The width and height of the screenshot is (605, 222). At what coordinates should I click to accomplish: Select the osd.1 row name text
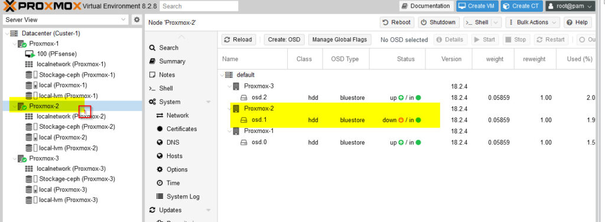259,120
